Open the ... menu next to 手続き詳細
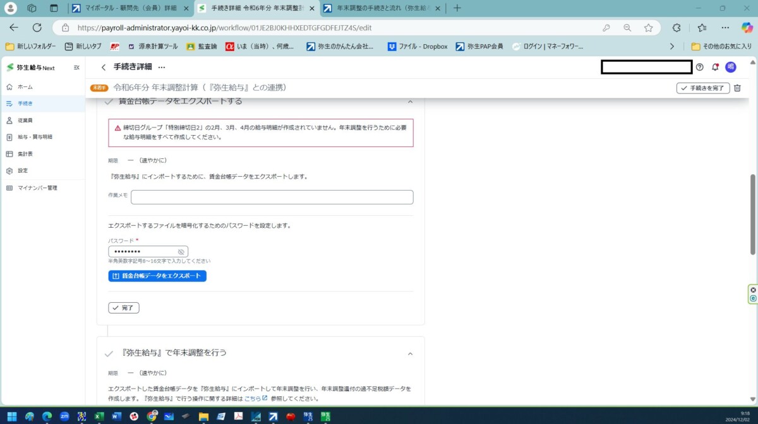Image resolution: width=758 pixels, height=424 pixels. 160,67
